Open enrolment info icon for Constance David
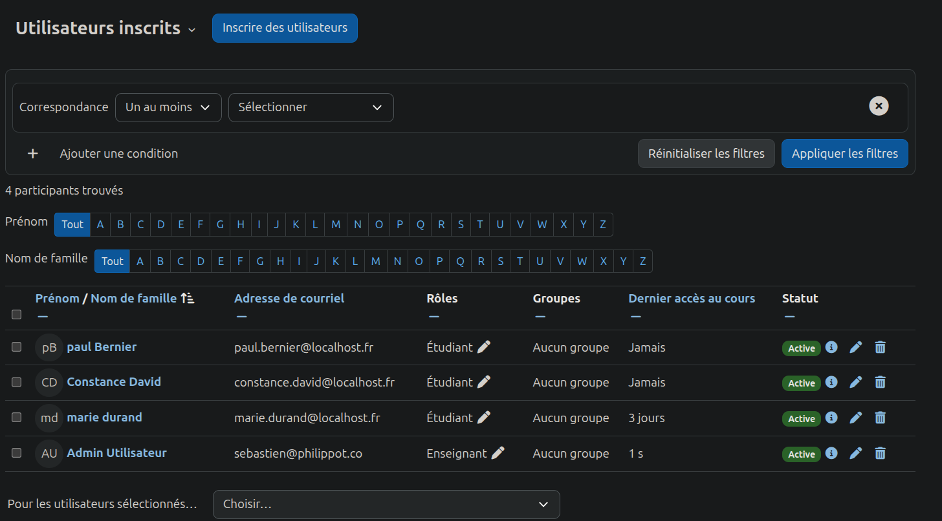Screen dimensions: 942x521 click(832, 382)
